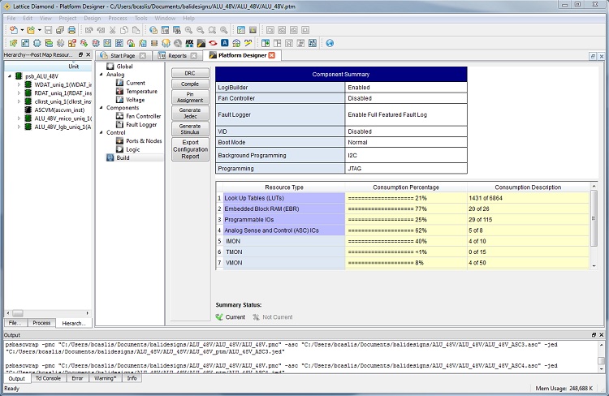Click the Cut scissors icon
Viewport: 609px width, 396px height.
coord(111,30)
